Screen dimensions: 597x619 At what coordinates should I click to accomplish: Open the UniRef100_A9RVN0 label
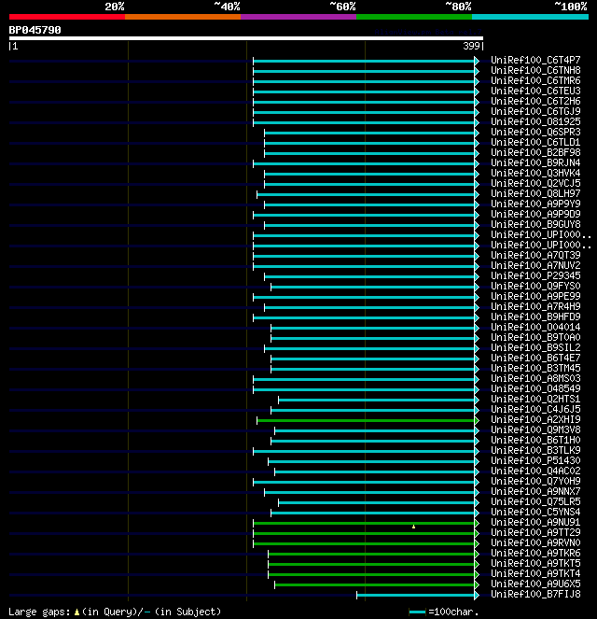pyautogui.click(x=535, y=542)
